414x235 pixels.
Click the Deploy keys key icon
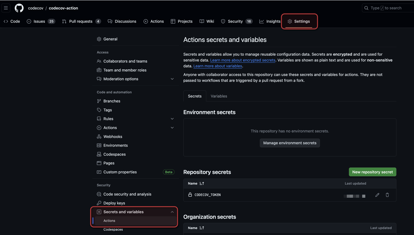click(x=99, y=203)
